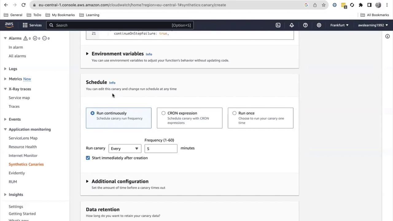Expand the Insights sidebar group

click(5, 195)
